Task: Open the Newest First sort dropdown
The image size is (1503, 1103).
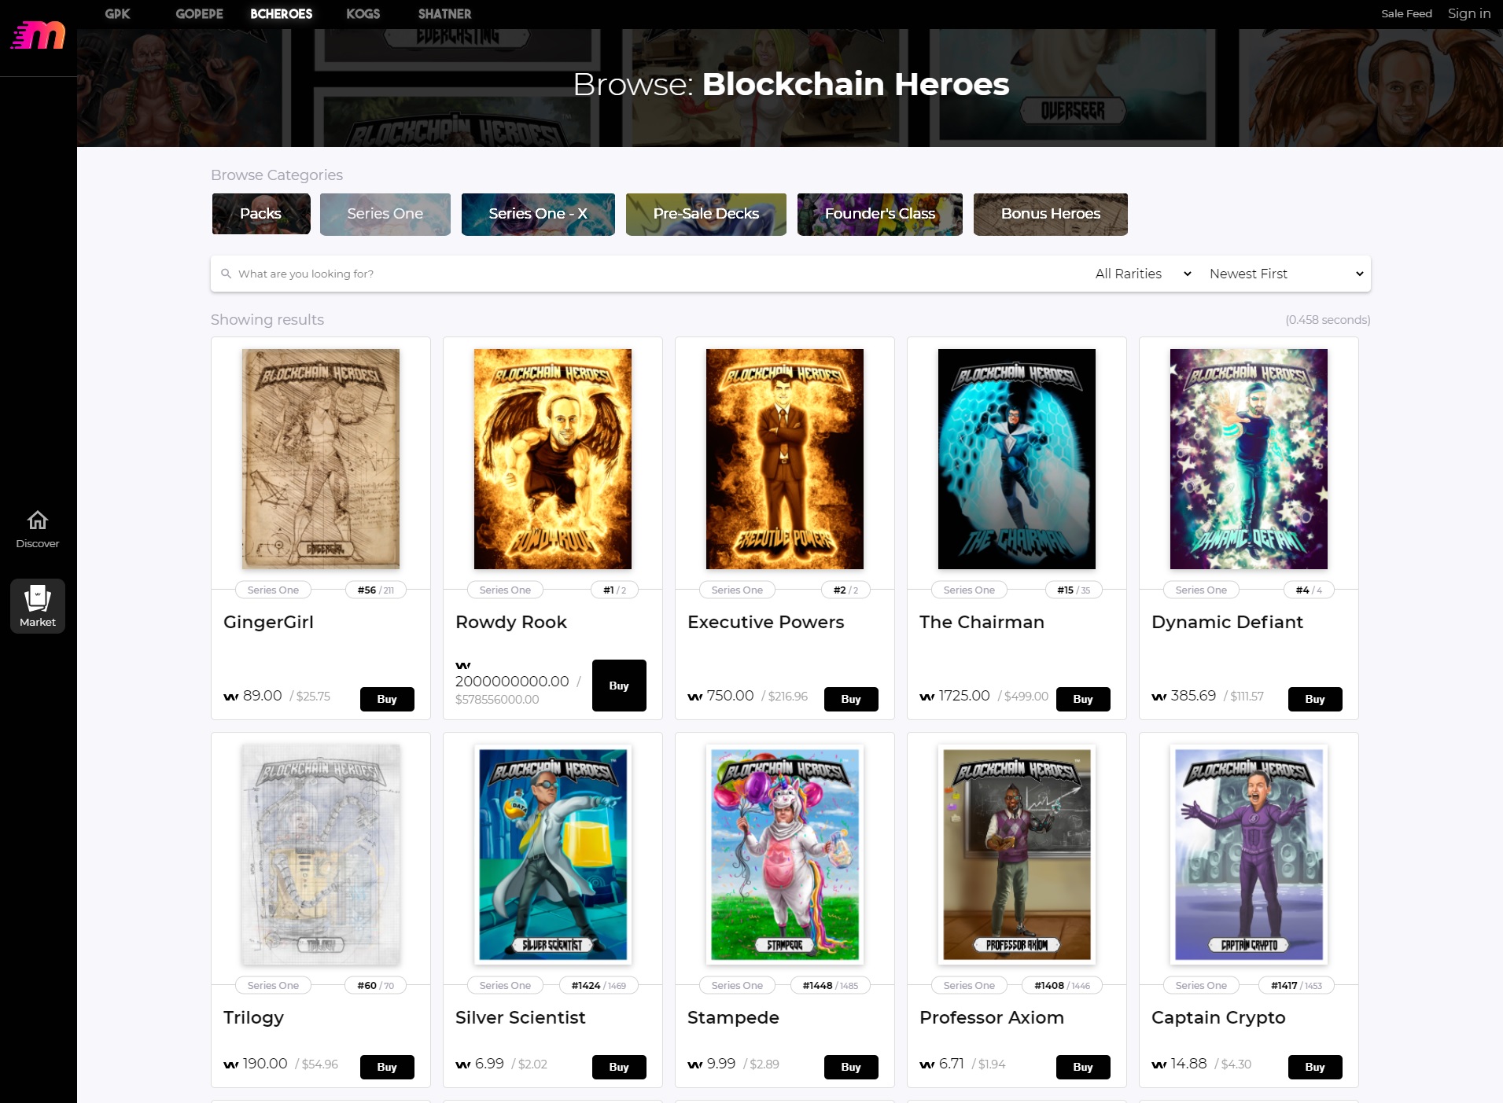Action: [1287, 274]
